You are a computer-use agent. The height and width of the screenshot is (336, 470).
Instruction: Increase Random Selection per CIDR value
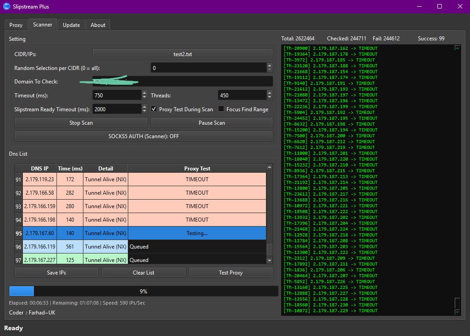pyautogui.click(x=270, y=65)
